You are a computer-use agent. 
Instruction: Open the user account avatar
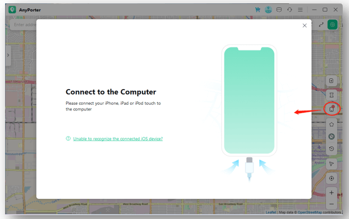click(x=268, y=10)
